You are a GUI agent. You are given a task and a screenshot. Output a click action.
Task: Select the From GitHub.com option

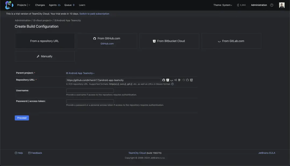coord(107,41)
